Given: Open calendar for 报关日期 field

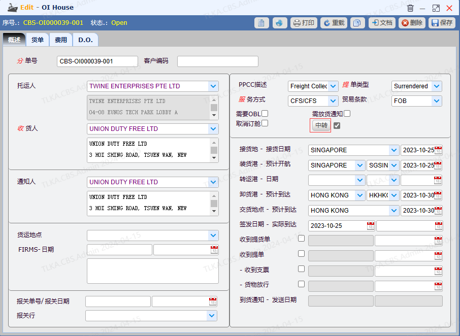Looking at the screenshot, I should click(213, 301).
